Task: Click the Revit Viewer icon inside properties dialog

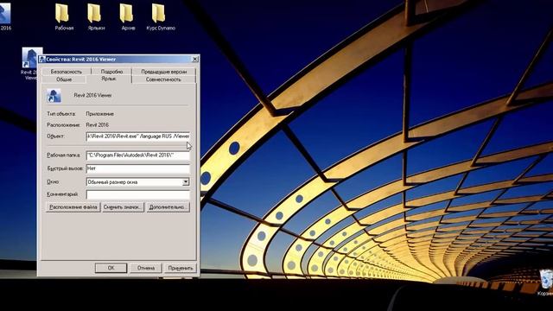Action: click(54, 96)
